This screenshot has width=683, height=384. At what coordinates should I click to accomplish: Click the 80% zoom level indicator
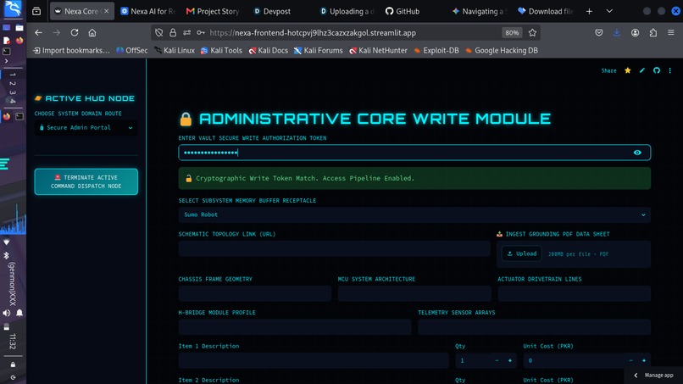512,33
